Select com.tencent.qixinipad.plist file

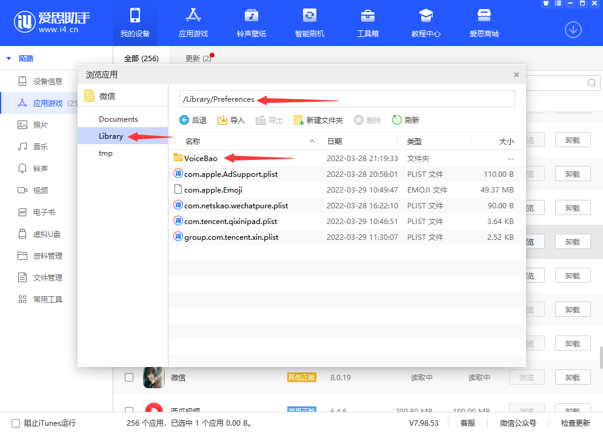tap(347, 221)
